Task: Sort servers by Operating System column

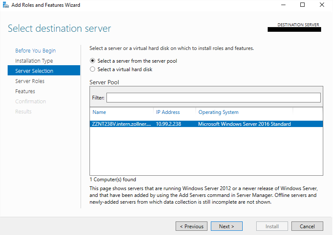Action: 218,112
